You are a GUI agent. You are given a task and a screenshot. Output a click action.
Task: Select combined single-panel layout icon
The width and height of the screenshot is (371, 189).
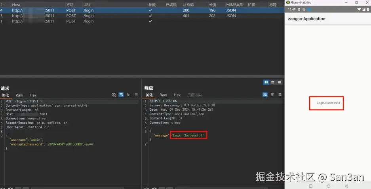point(279,82)
